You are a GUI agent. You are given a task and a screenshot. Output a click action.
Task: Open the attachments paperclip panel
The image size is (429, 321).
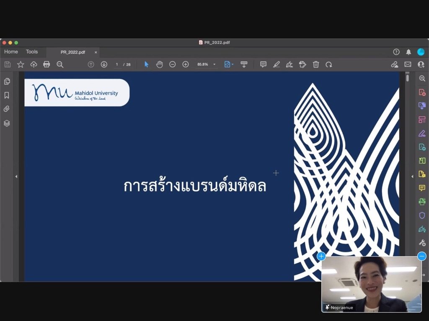[7, 109]
